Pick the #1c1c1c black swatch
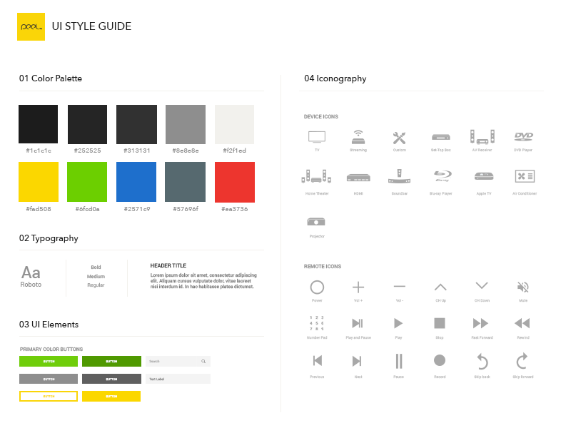The height and width of the screenshot is (428, 571). pyautogui.click(x=39, y=124)
